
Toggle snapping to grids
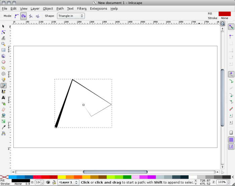click(x=231, y=139)
